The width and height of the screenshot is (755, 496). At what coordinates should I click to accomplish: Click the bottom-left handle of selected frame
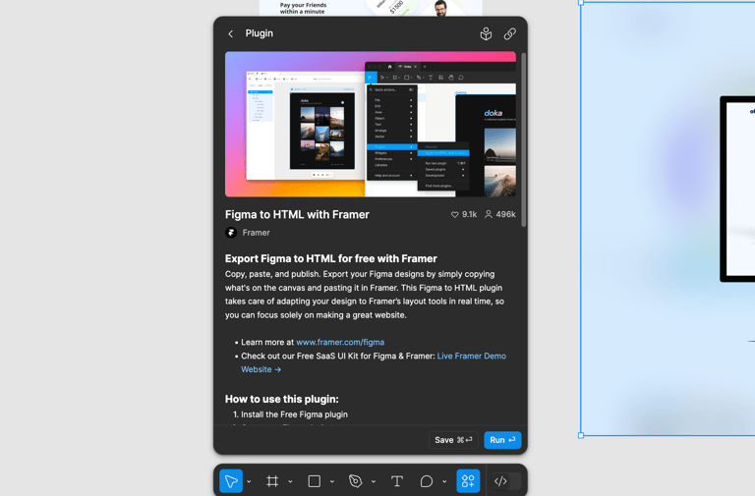(x=581, y=435)
